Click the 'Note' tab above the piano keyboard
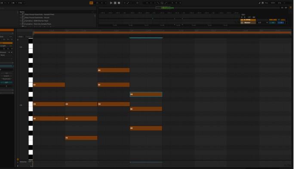The width and height of the screenshot is (301, 169). pos(21,37)
